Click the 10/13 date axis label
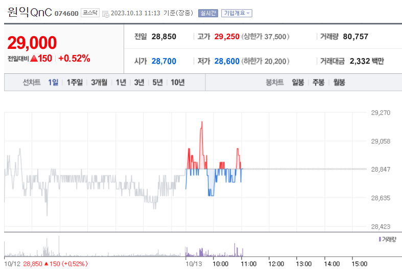 pyautogui.click(x=194, y=264)
